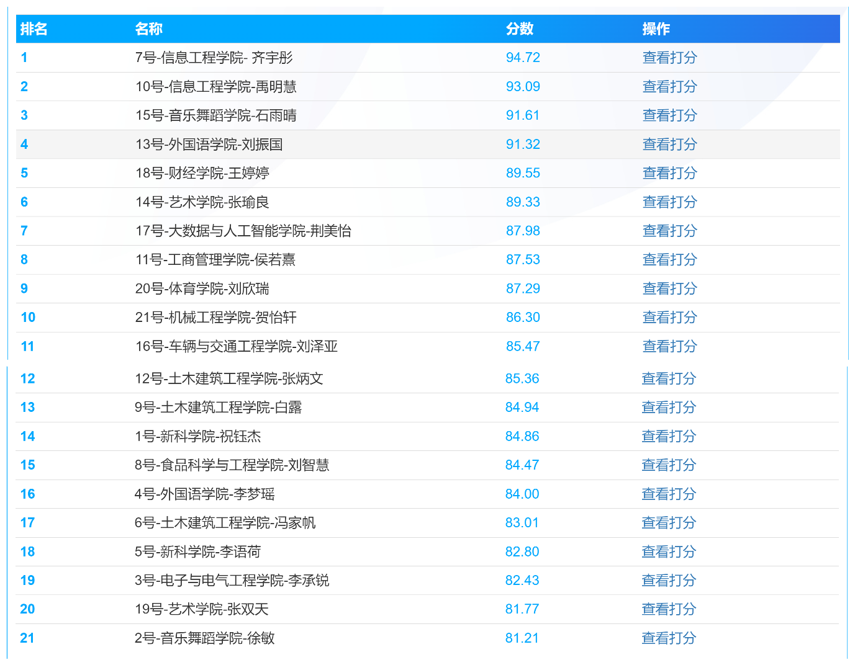
Task: Open scoring link for 侯若熹
Action: (669, 260)
